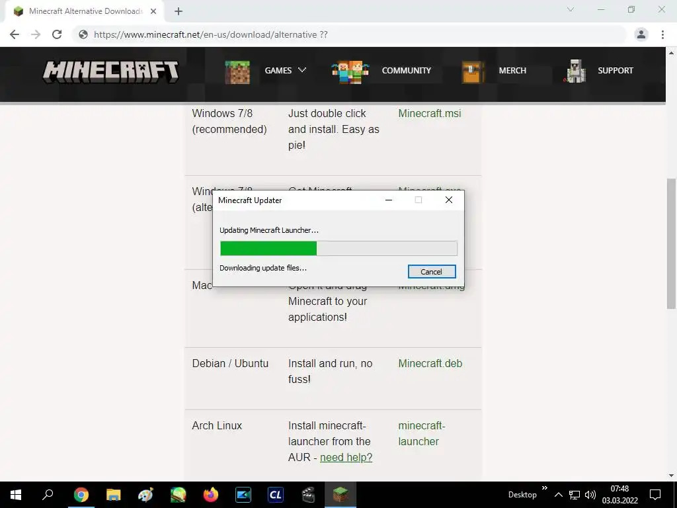Screen dimensions: 677x508
Task: Reload the page with the refresh icon
Action: (57, 34)
